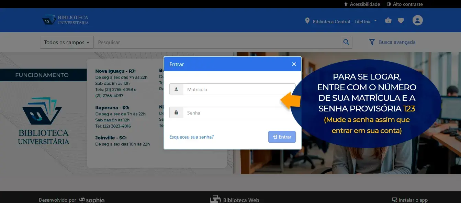Click the location pin icon in header

(x=307, y=21)
